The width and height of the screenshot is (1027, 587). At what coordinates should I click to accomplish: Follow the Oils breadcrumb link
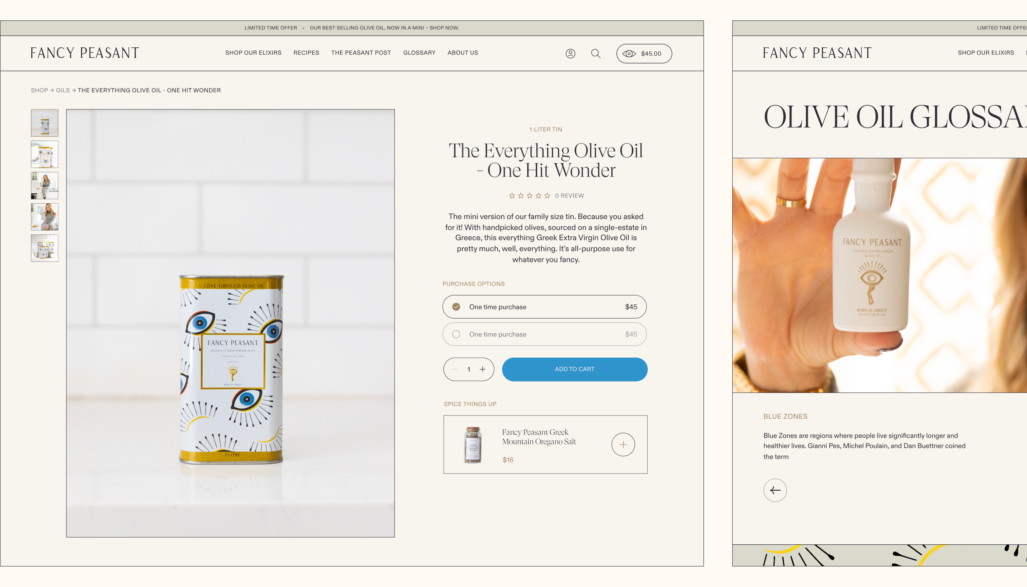click(x=63, y=90)
